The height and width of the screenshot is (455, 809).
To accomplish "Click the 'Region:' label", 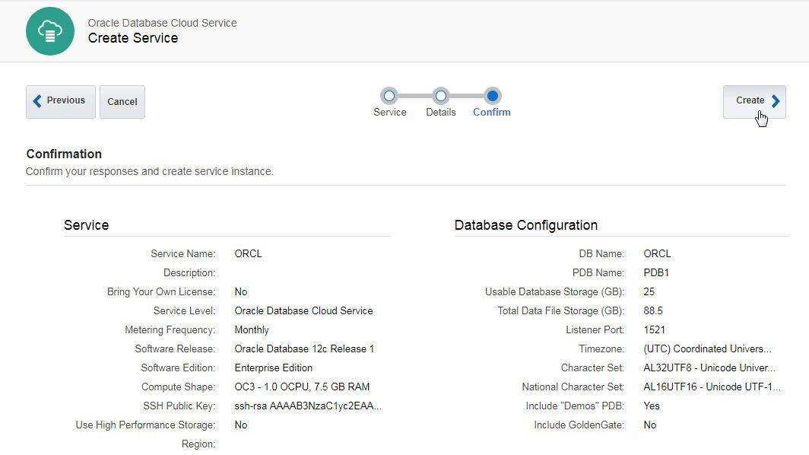I will pos(198,444).
